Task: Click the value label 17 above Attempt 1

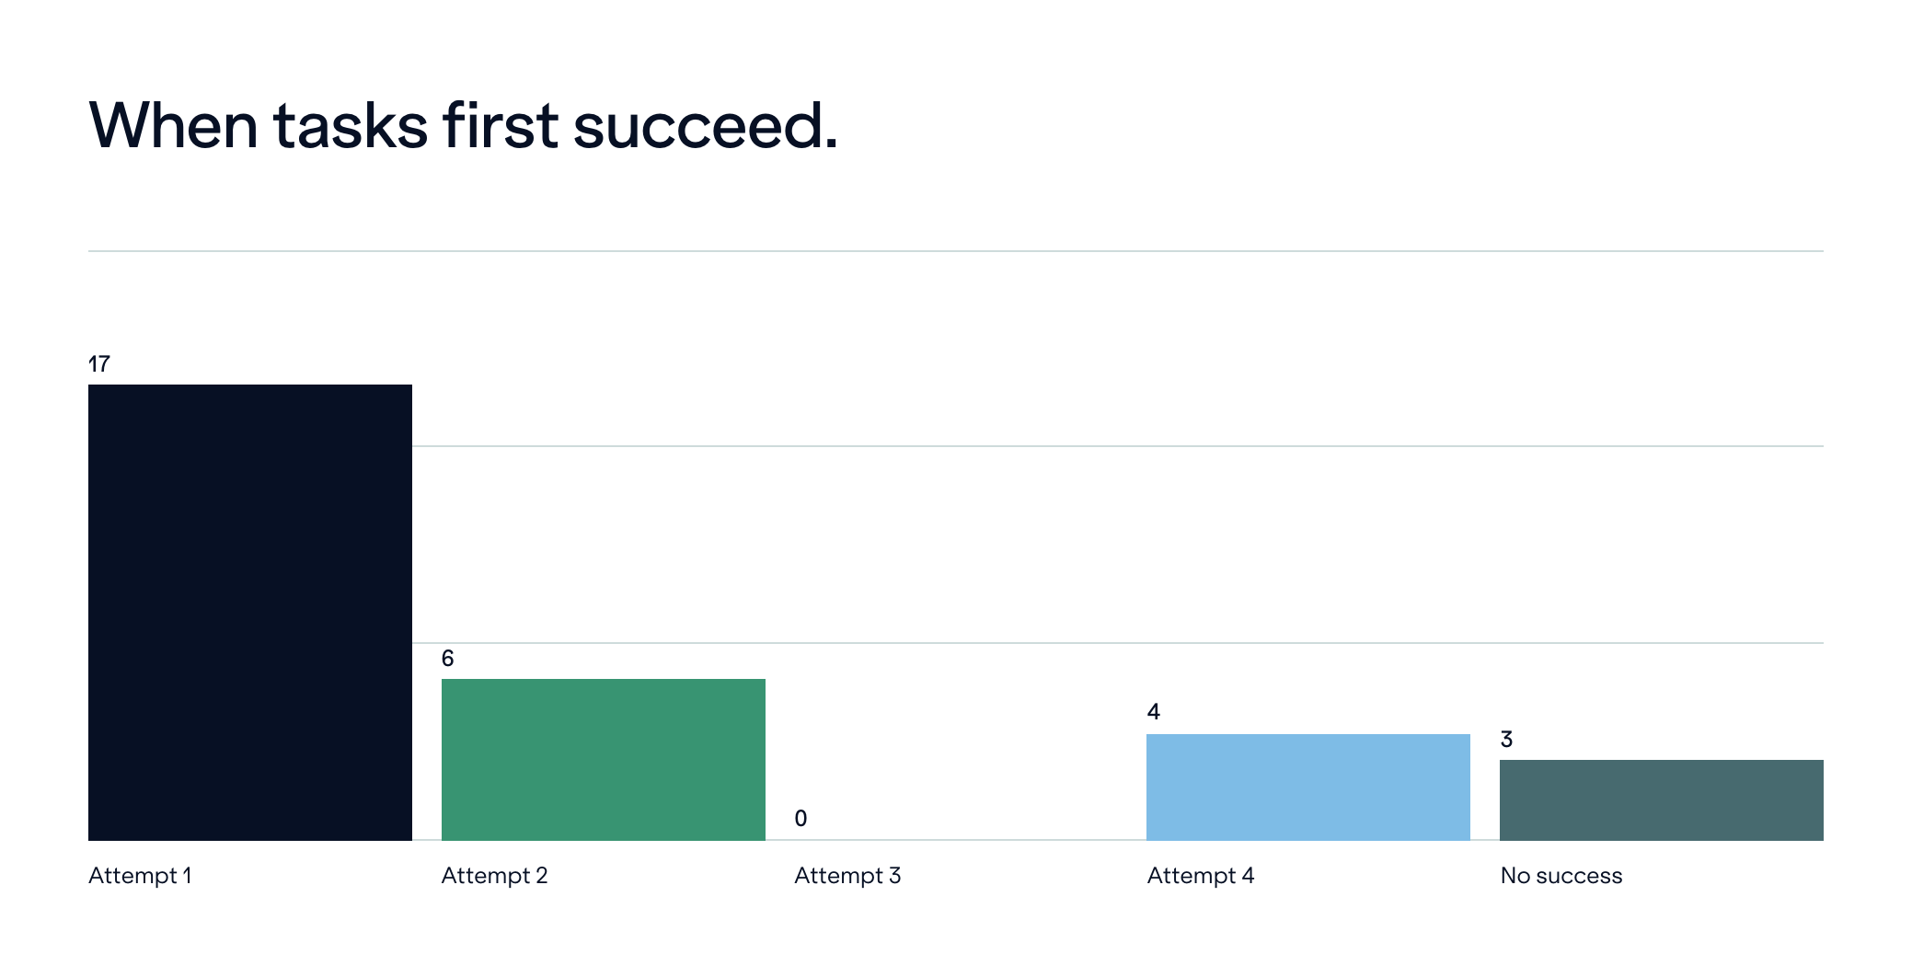Action: (99, 364)
